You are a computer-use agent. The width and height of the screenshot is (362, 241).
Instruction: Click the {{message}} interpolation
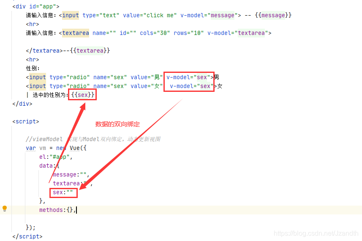pyautogui.click(x=273, y=16)
